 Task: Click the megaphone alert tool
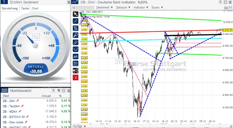click(76, 71)
